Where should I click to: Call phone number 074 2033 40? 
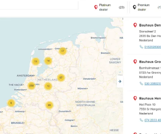(x=153, y=120)
